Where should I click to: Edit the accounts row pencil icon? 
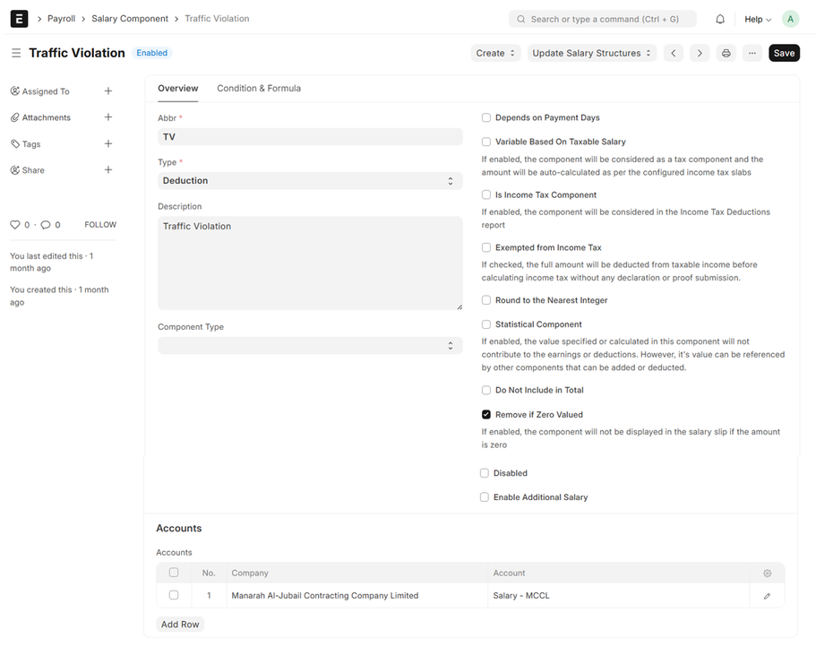[x=767, y=596]
